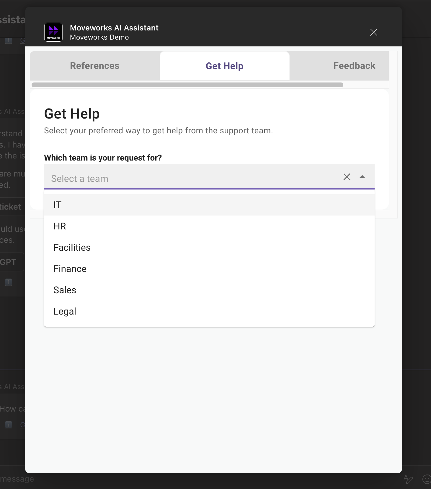Click the horizontal tab scrollbar

point(187,85)
